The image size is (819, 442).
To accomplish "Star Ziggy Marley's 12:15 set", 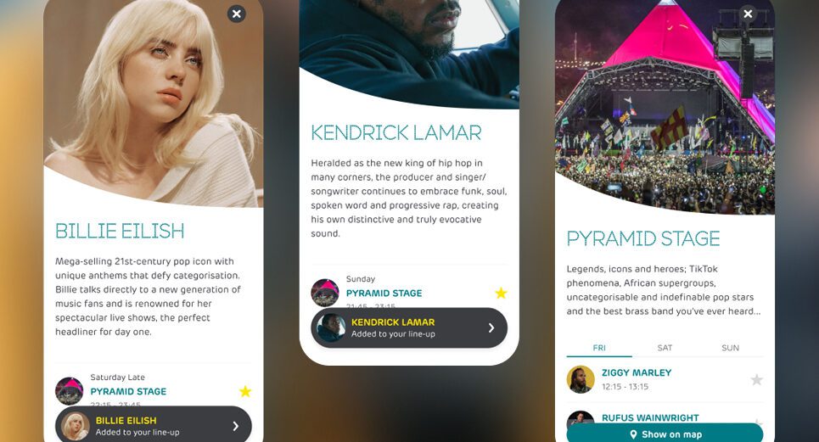I will 757,379.
